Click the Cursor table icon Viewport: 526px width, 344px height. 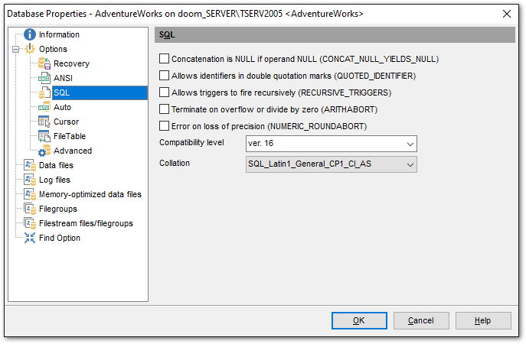44,122
